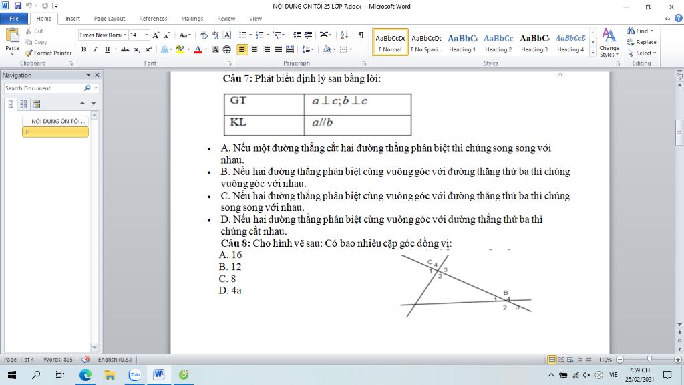This screenshot has height=385, width=684.
Task: Click the Undo arrow
Action: tap(29, 6)
